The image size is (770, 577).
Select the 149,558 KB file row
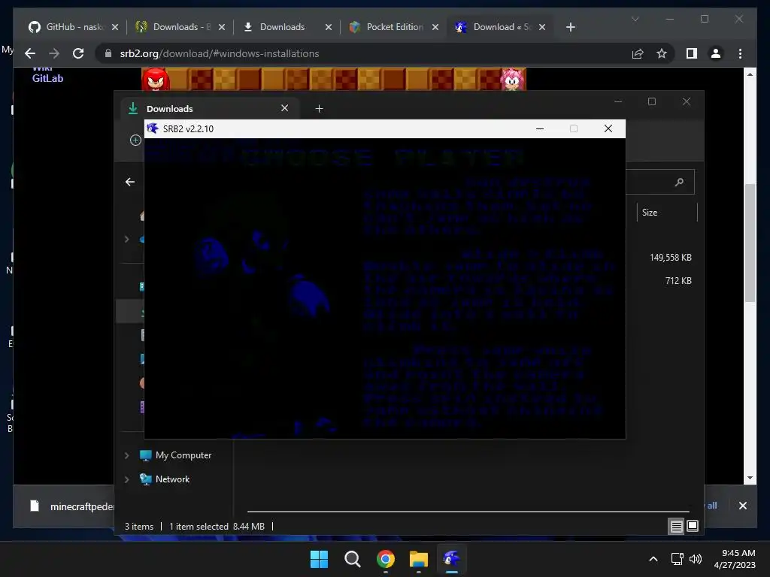tap(670, 258)
